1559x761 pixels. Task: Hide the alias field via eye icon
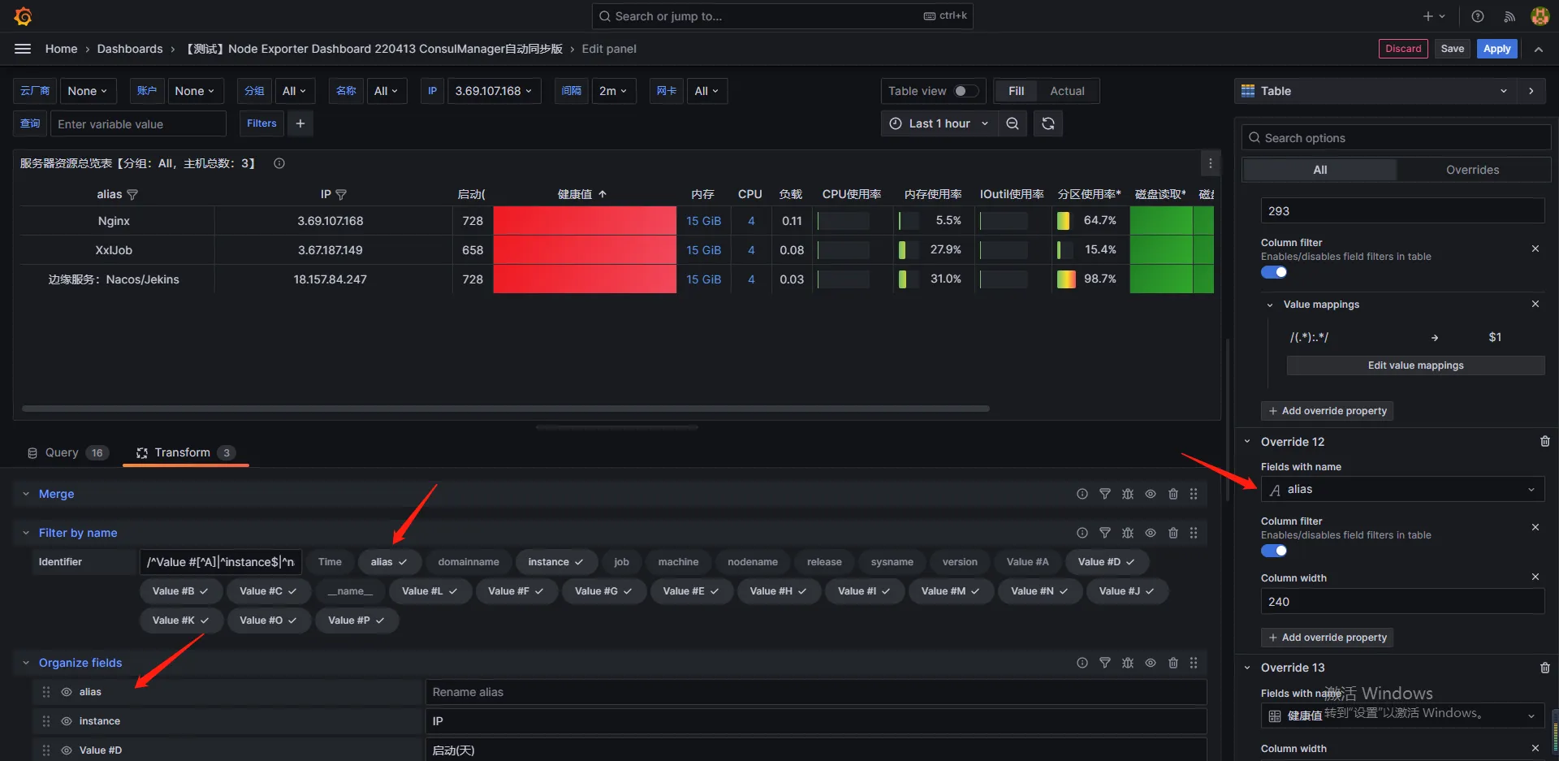point(67,692)
